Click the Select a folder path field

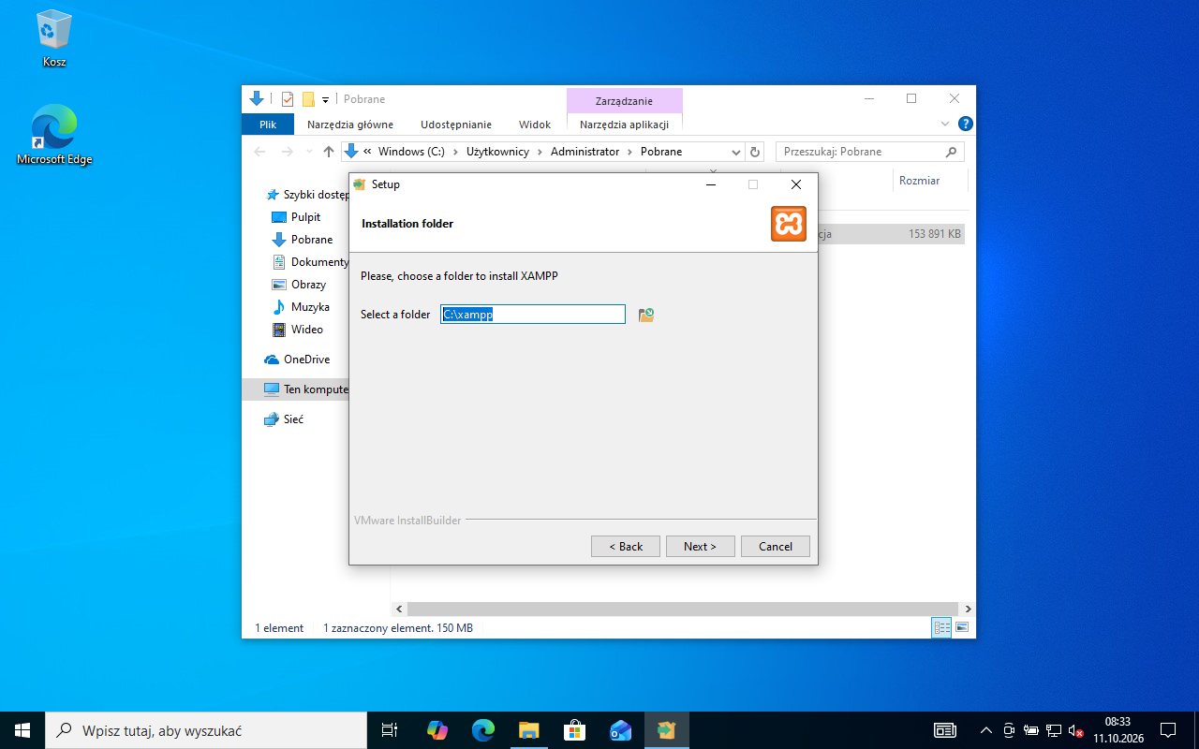(x=533, y=315)
